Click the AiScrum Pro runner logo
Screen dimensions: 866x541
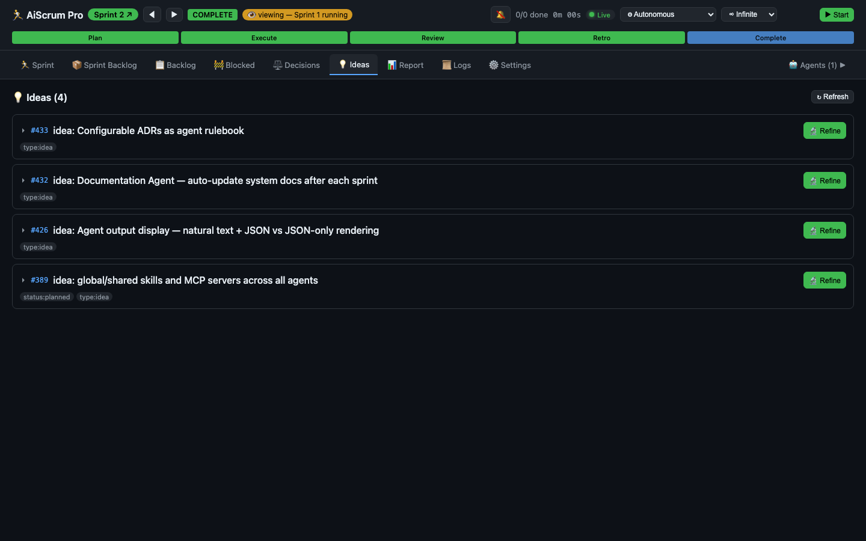click(x=18, y=15)
